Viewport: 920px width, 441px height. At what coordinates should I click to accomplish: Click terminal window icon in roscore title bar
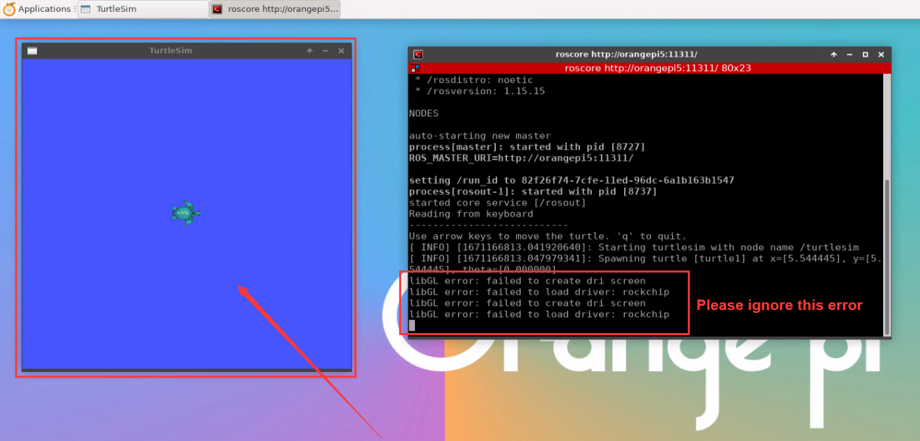tap(418, 54)
